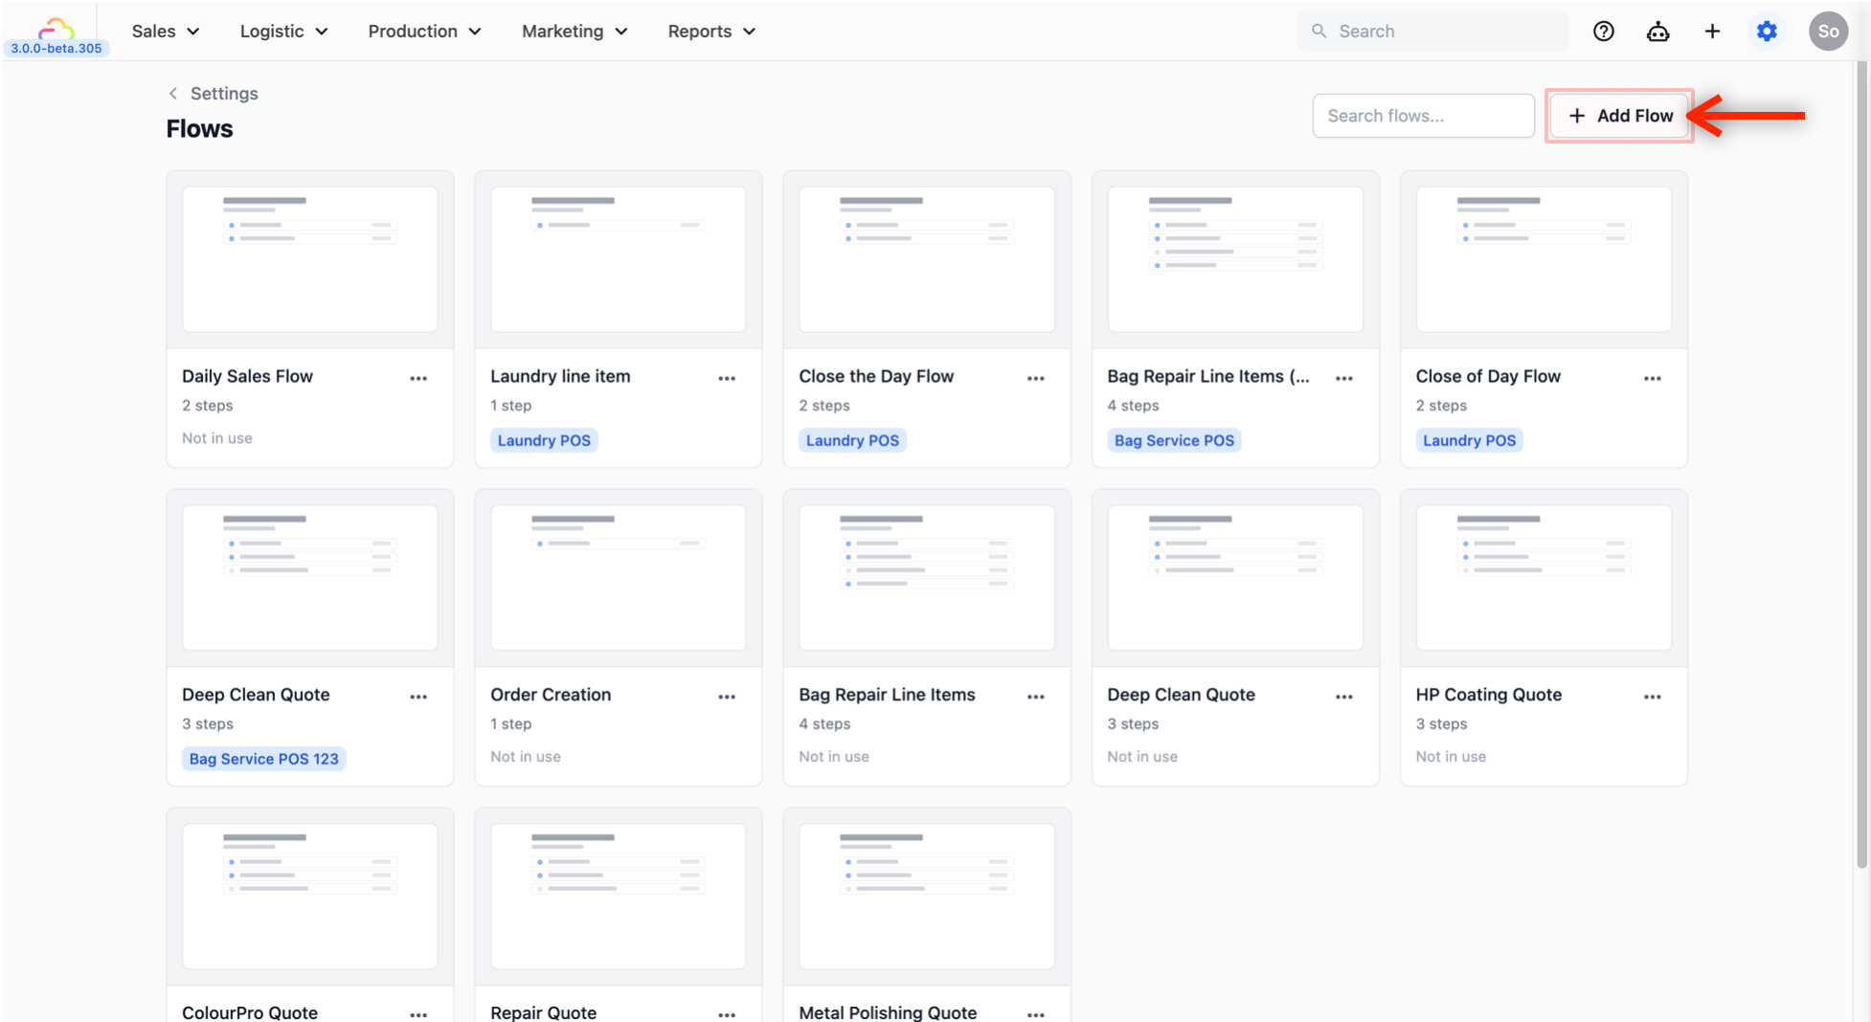Image resolution: width=1871 pixels, height=1022 pixels.
Task: Open options menu for Daily Sales Flow
Action: point(418,378)
